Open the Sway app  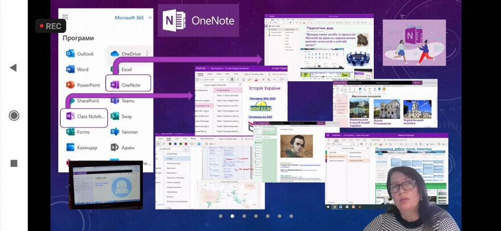pyautogui.click(x=121, y=116)
